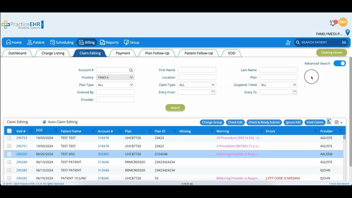Filter the Account # column

pyautogui.click(x=120, y=131)
